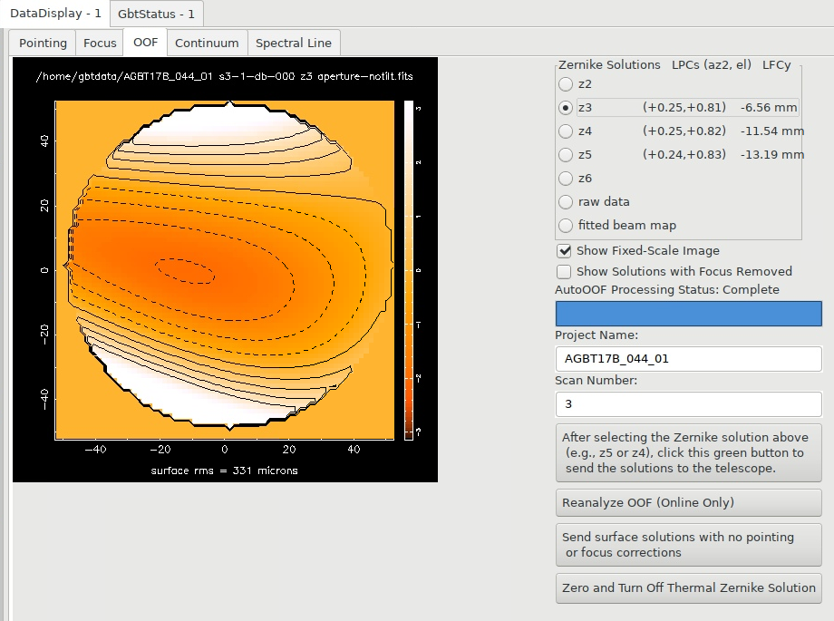The height and width of the screenshot is (621, 834).
Task: Select the raw data radio button
Action: pos(566,201)
